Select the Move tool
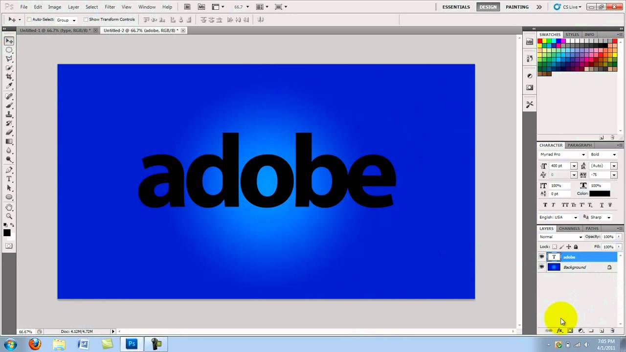 [x=9, y=41]
